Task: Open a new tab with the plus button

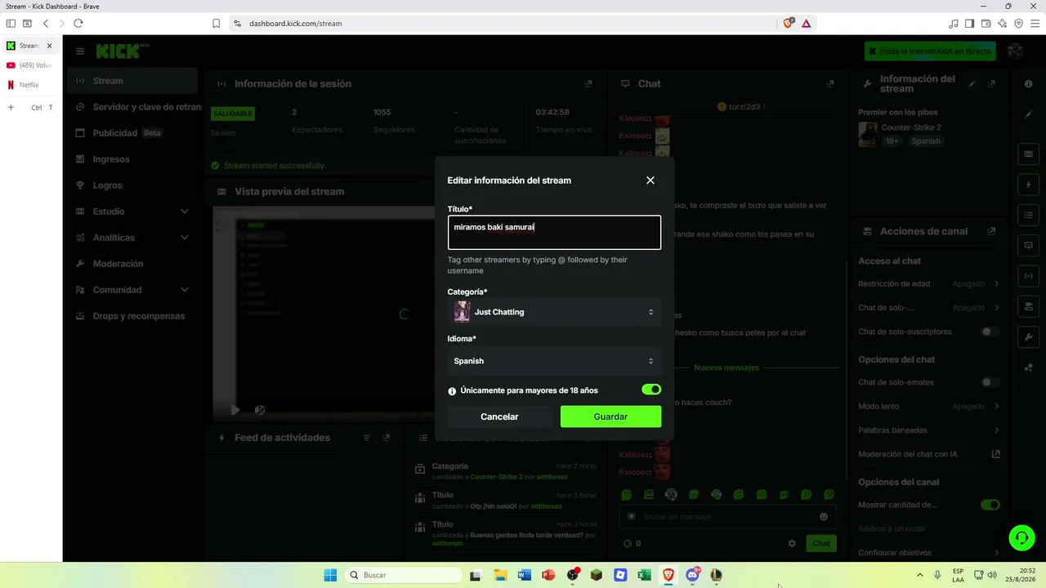Action: pos(11,107)
